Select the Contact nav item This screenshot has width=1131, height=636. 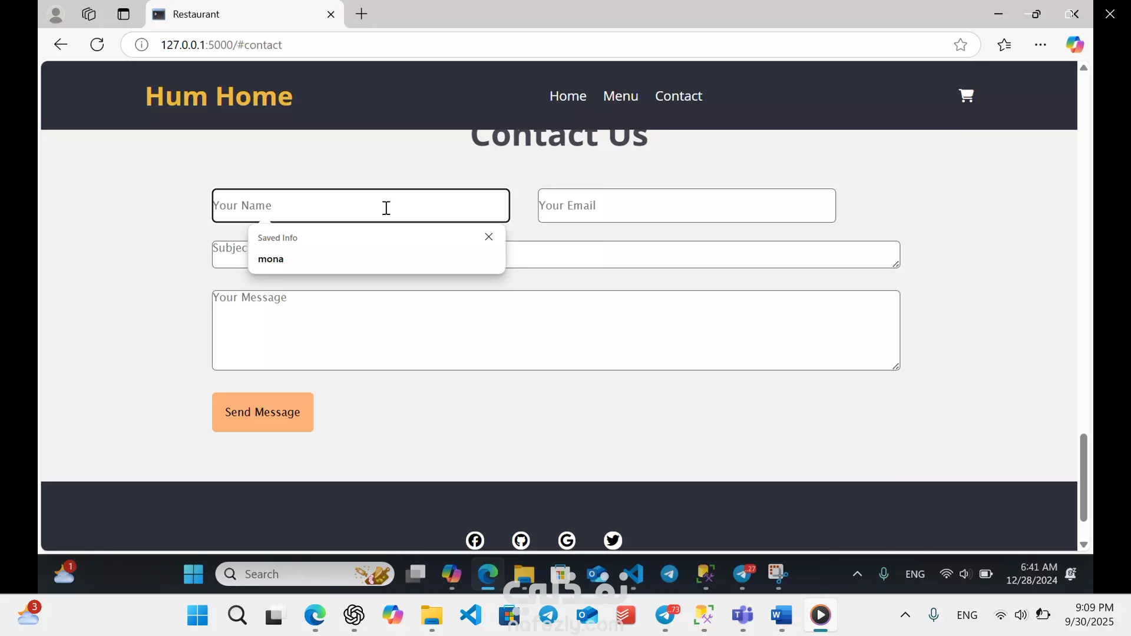678,96
